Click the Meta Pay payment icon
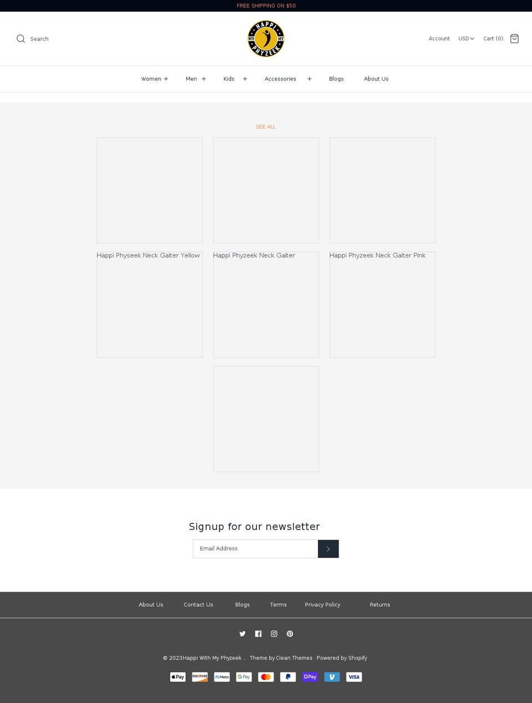 222,677
